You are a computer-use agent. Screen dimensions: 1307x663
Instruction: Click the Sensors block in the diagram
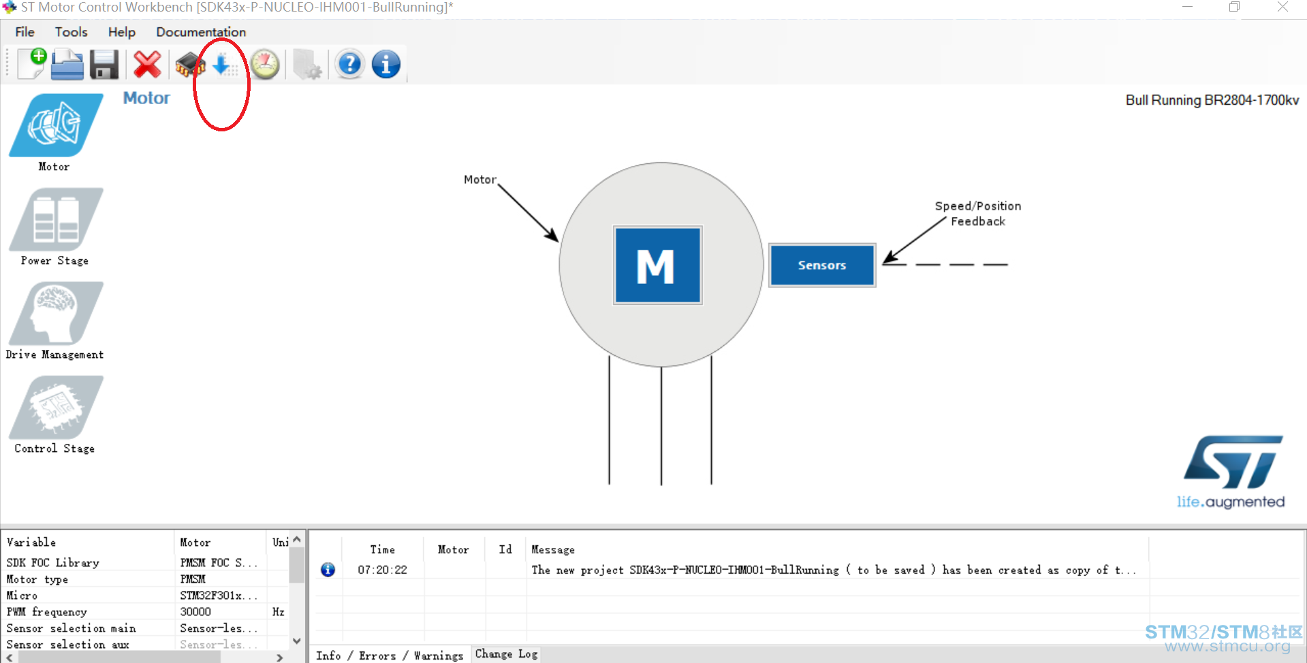tap(822, 265)
